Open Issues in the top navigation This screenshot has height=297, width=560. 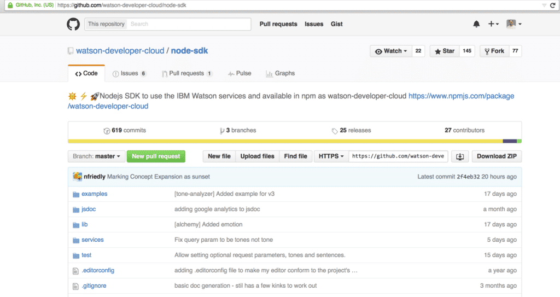click(314, 24)
